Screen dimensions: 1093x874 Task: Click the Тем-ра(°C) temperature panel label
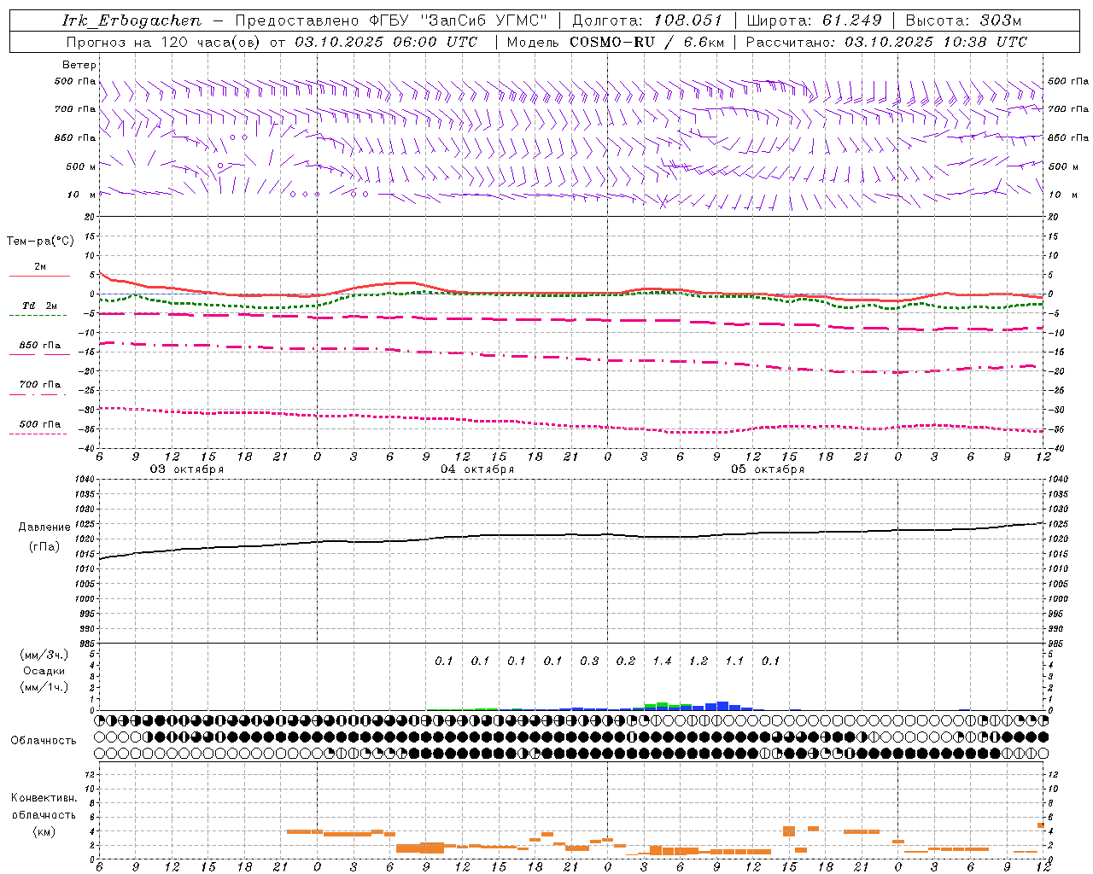[40, 242]
